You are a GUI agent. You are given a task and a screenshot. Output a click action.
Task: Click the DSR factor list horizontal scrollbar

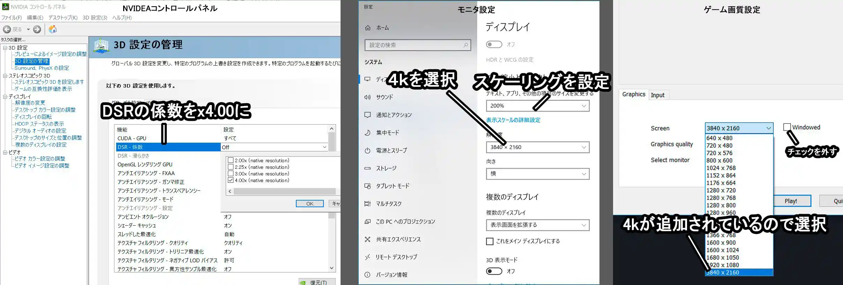pos(284,191)
